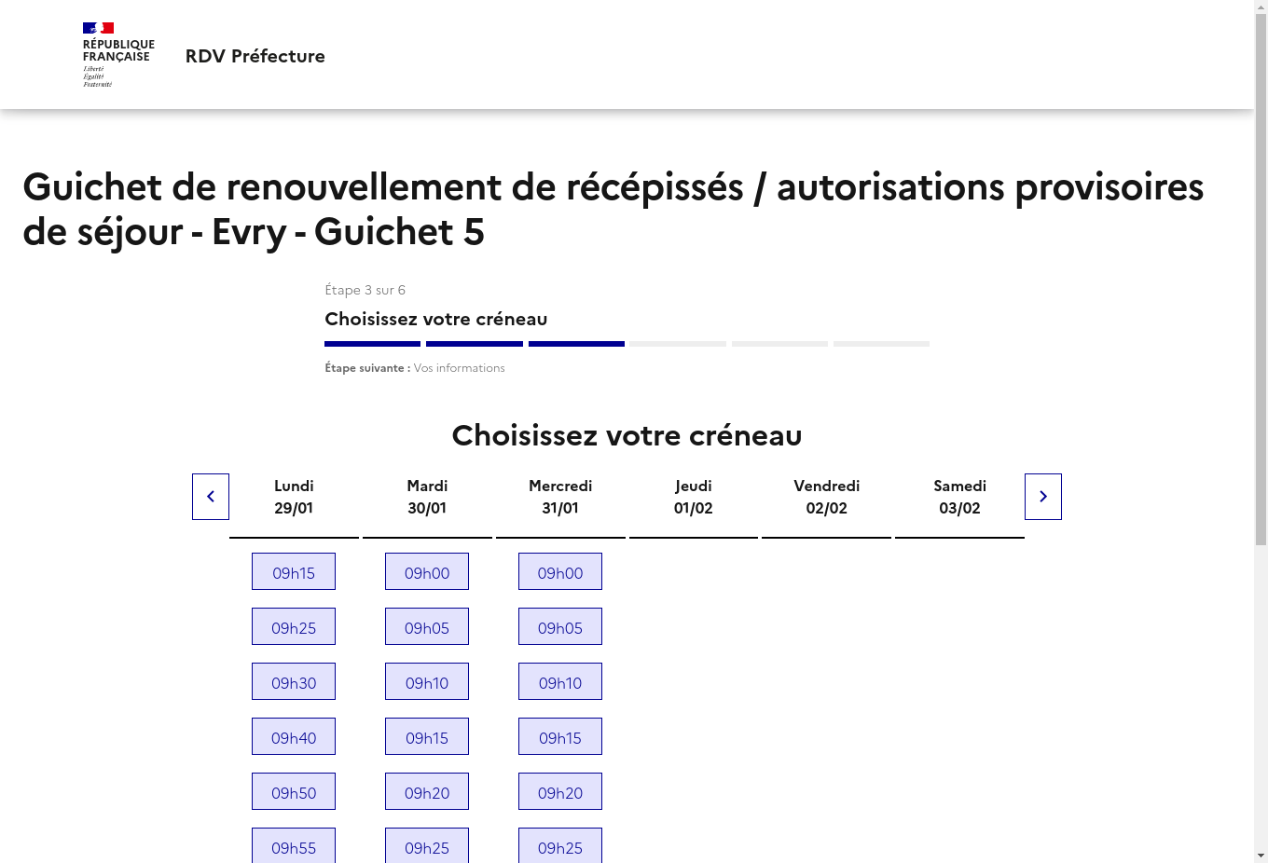Go to previous week with left arrow
1268x863 pixels.
(x=211, y=497)
